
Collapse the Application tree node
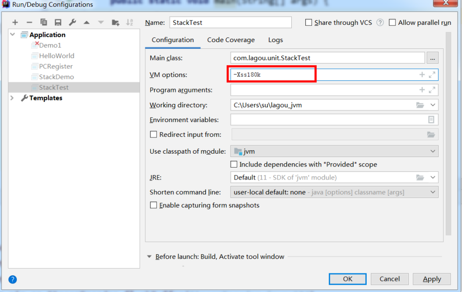[12, 34]
